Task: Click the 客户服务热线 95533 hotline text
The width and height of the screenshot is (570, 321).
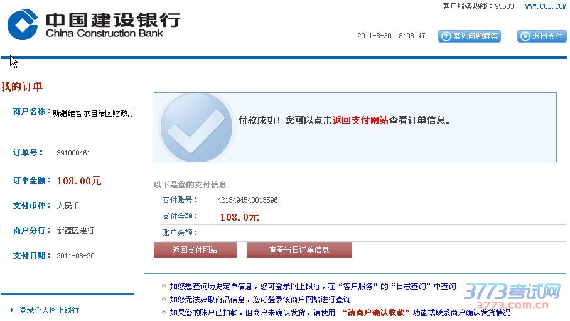Action: [x=478, y=6]
